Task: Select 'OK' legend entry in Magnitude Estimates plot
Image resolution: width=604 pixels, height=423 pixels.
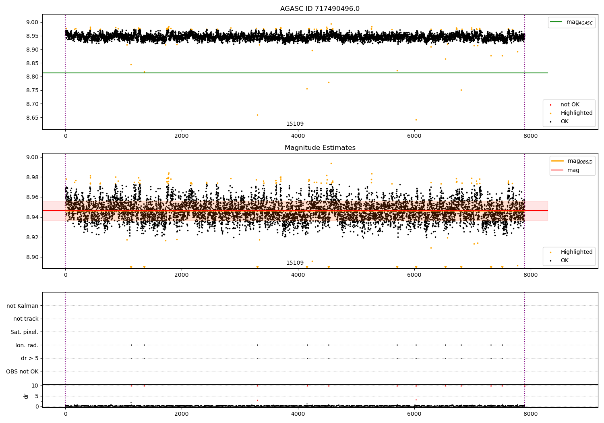Action: (565, 261)
